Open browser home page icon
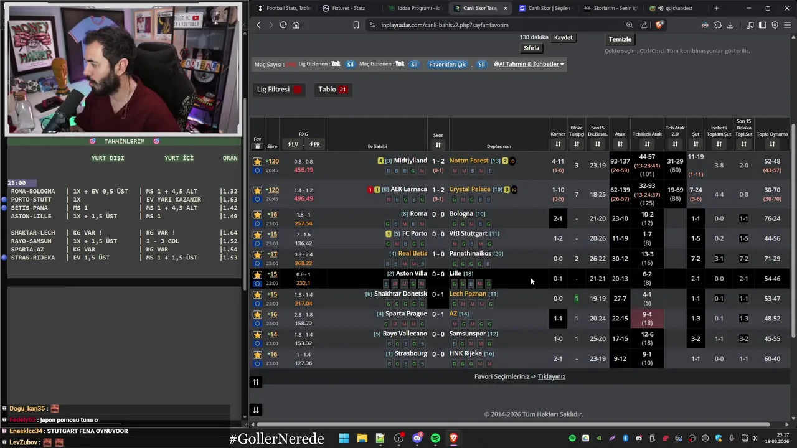 296,25
